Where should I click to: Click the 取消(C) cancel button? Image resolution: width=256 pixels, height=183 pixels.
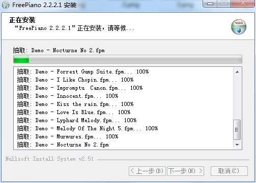click(x=229, y=171)
